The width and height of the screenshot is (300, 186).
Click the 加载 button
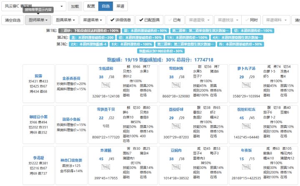(x=75, y=6)
